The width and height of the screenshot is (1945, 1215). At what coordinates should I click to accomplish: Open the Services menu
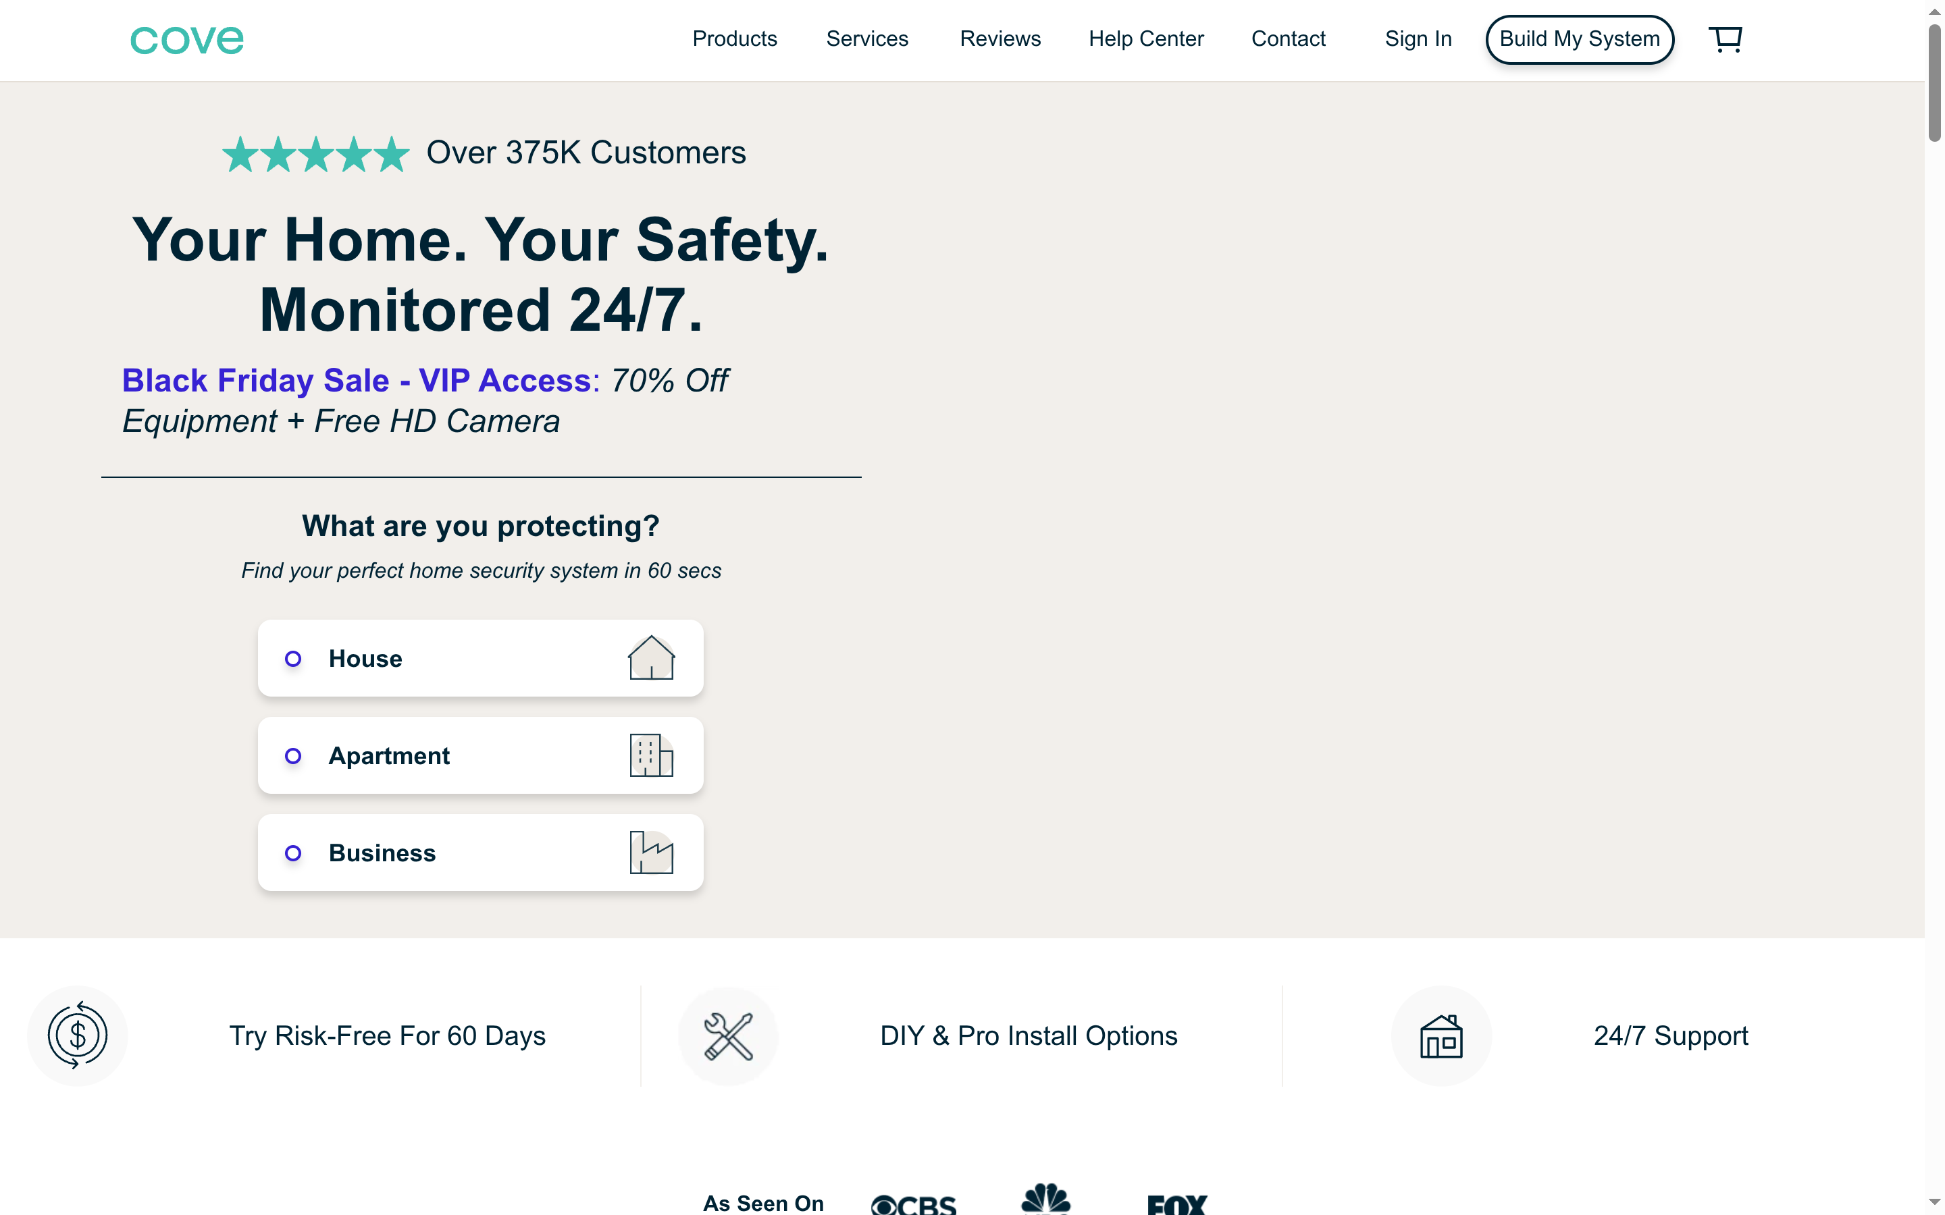(x=867, y=38)
